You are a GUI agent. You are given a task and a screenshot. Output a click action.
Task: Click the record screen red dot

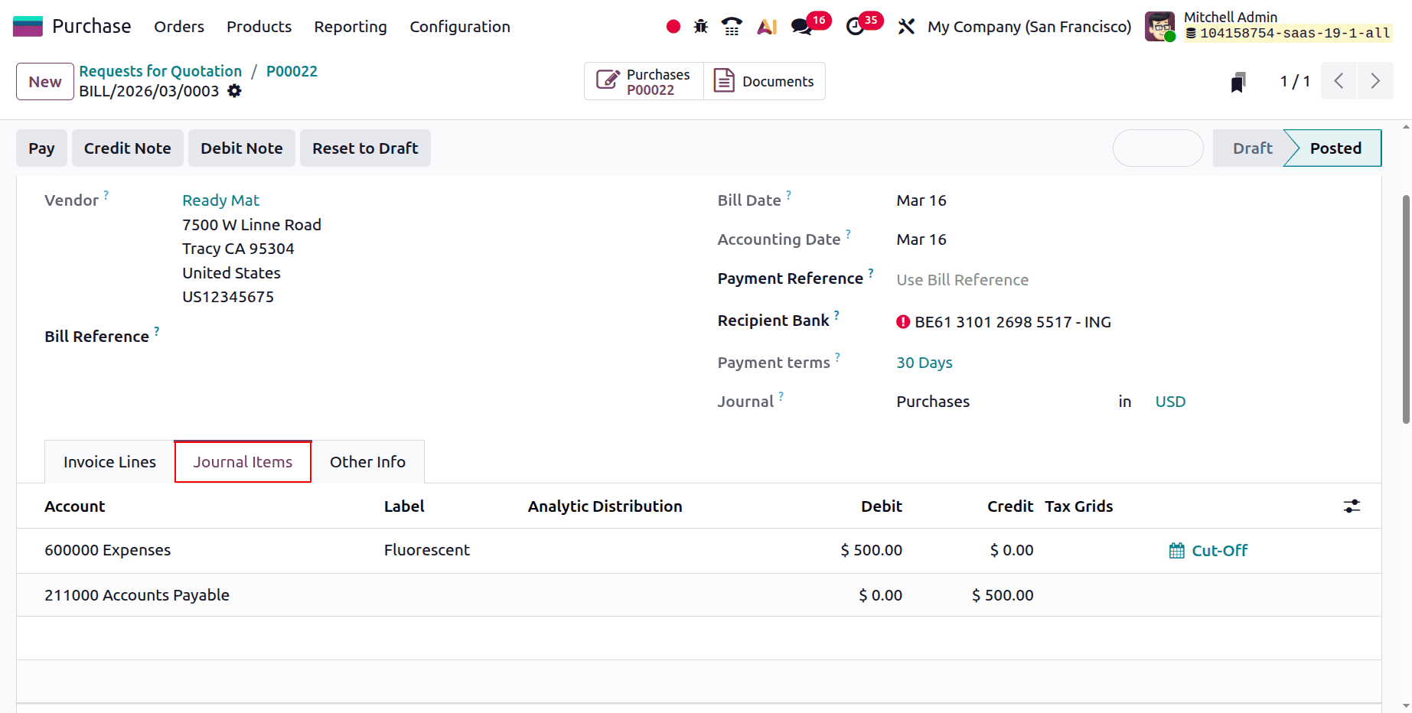click(x=673, y=25)
